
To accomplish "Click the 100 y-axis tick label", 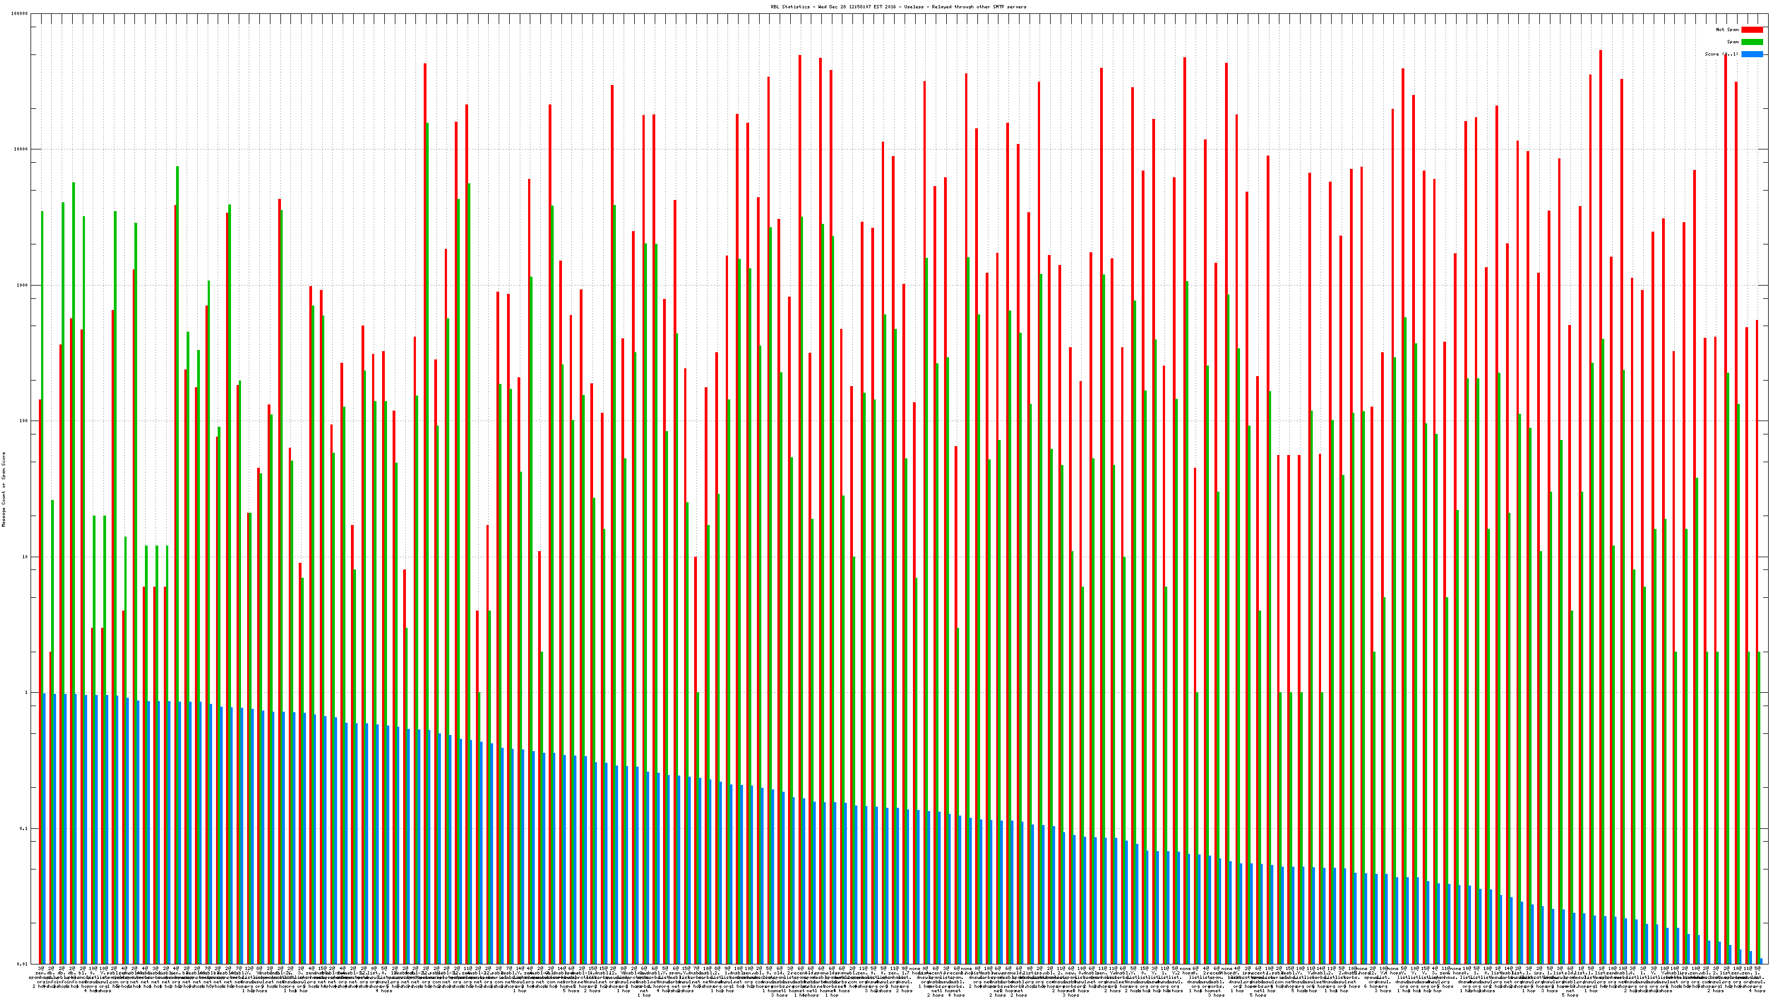I will pos(24,421).
